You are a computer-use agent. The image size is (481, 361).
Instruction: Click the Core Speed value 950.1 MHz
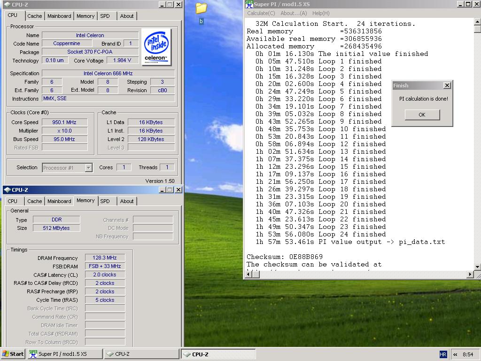[x=64, y=122]
